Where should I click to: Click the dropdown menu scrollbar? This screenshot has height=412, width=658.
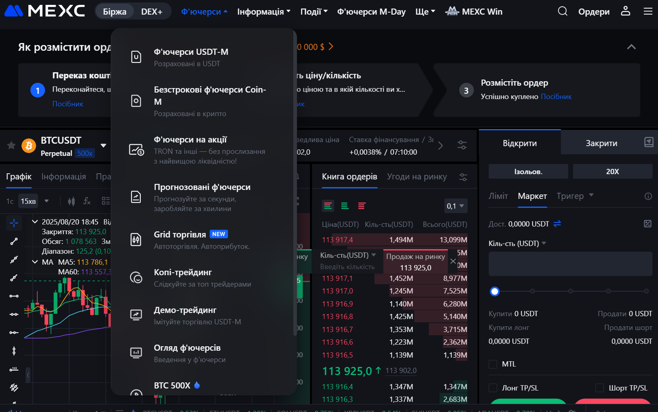(x=295, y=183)
